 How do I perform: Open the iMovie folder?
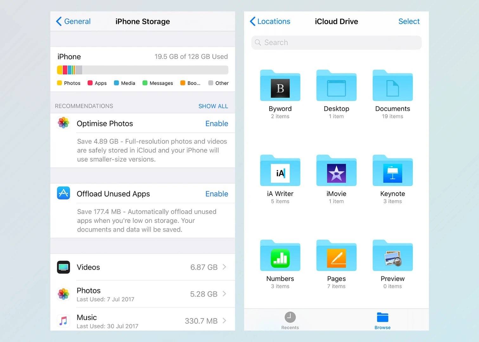336,170
